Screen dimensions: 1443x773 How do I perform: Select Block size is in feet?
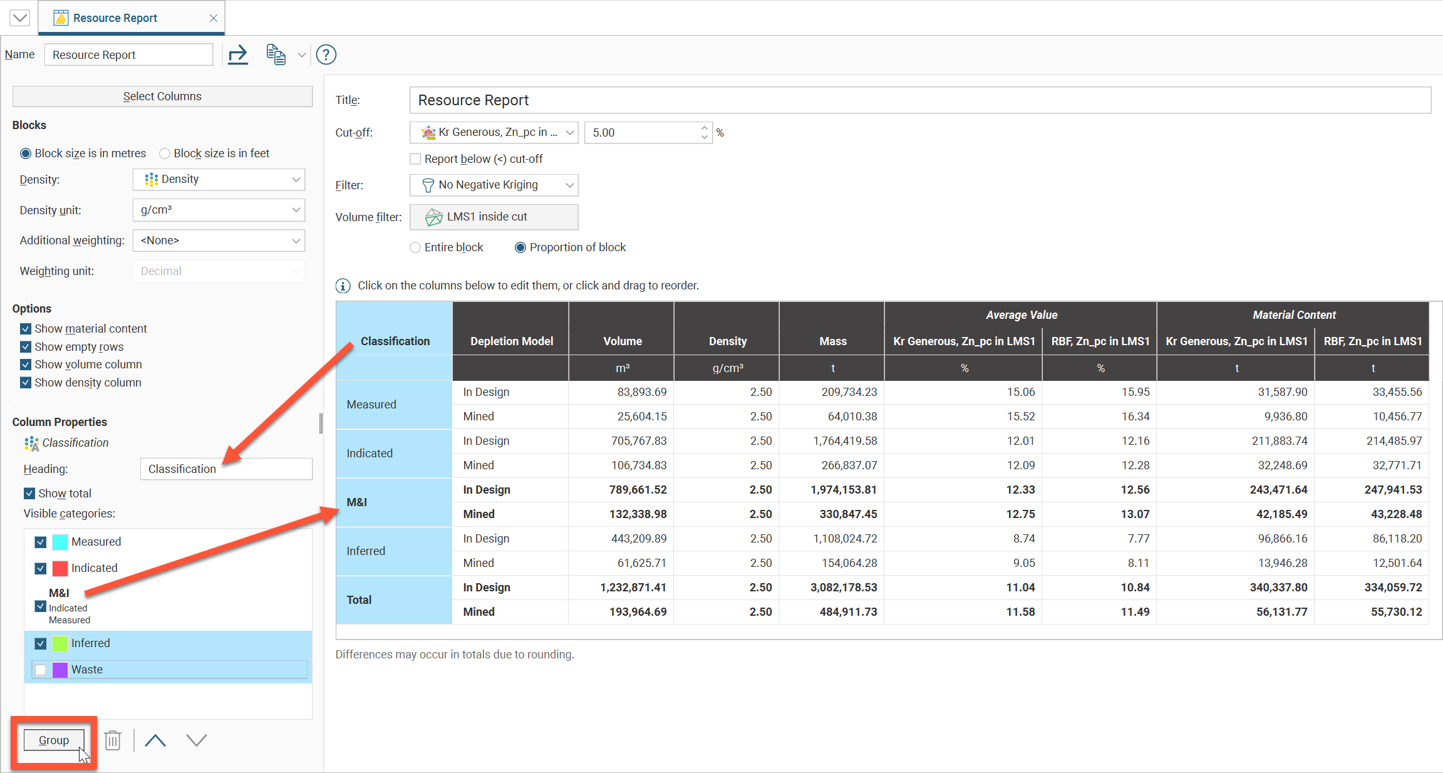tap(165, 153)
